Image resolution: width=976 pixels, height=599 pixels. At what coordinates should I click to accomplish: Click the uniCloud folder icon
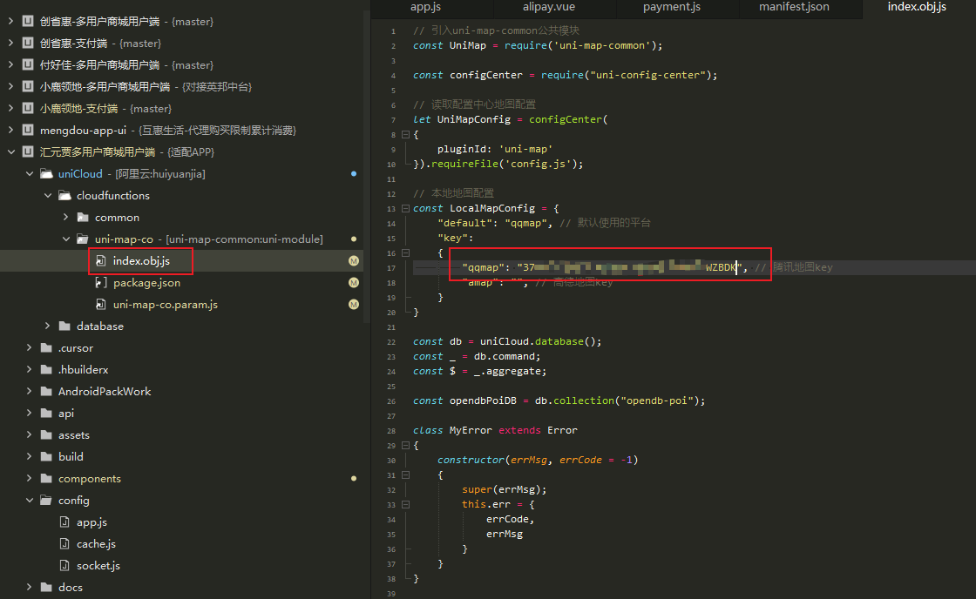46,174
